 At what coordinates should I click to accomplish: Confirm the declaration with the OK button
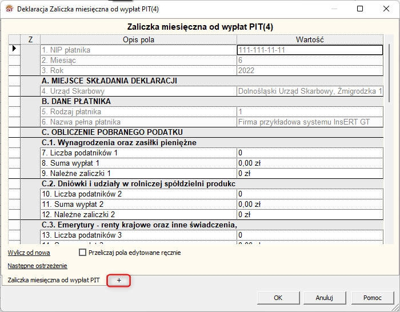pyautogui.click(x=278, y=298)
